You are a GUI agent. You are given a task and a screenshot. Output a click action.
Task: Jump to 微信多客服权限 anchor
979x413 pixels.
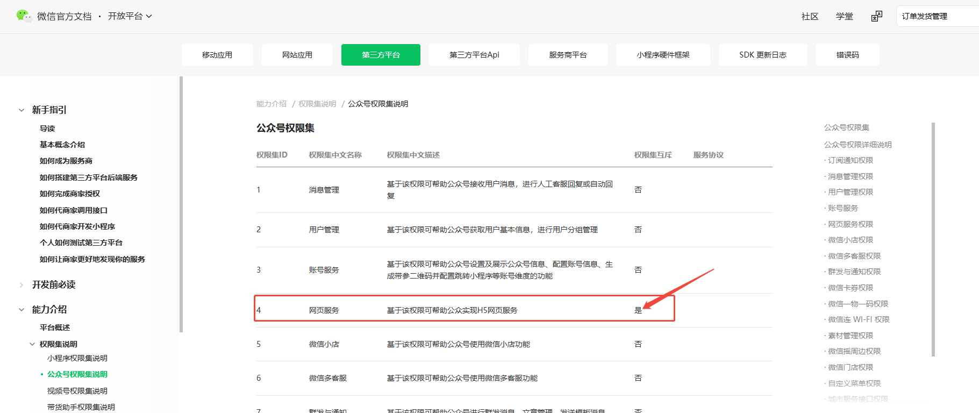pyautogui.click(x=854, y=256)
